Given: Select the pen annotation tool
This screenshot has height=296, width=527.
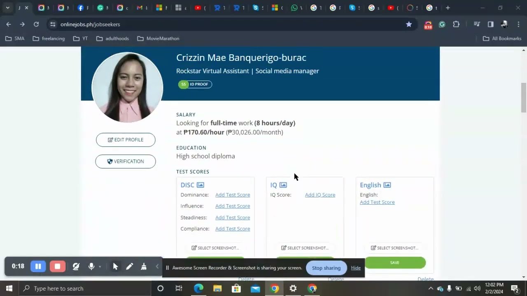Looking at the screenshot, I should click(129, 266).
